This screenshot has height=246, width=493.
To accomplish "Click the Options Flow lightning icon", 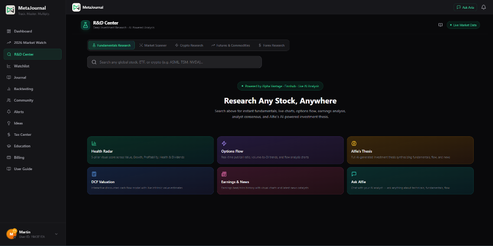I will pos(224,143).
